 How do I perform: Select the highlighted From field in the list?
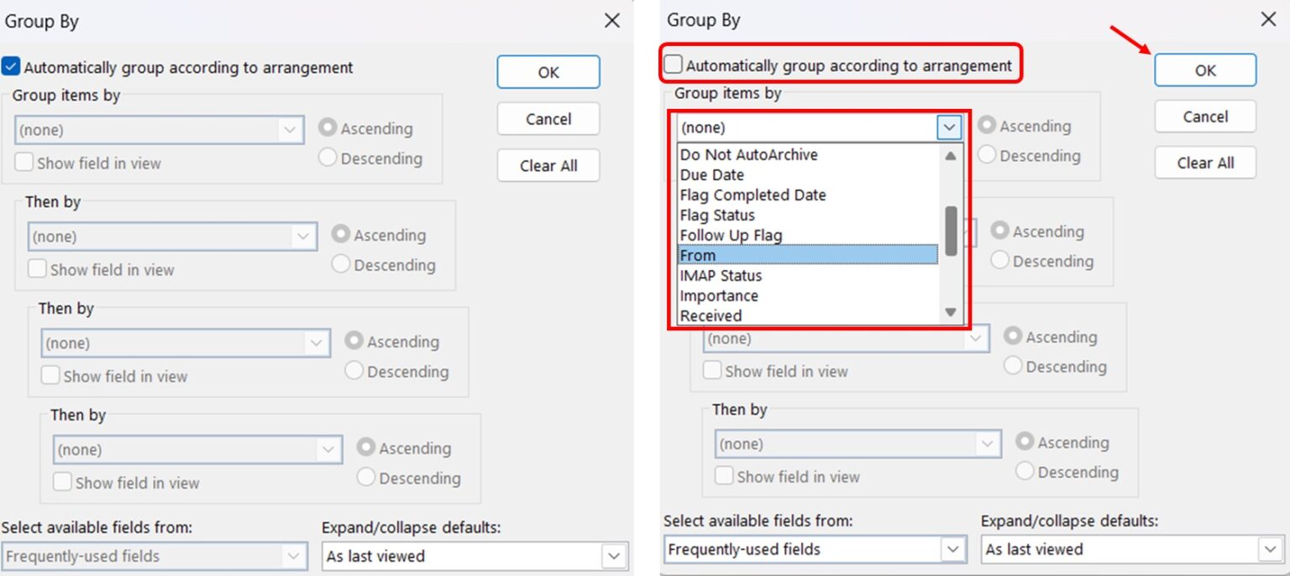[808, 256]
